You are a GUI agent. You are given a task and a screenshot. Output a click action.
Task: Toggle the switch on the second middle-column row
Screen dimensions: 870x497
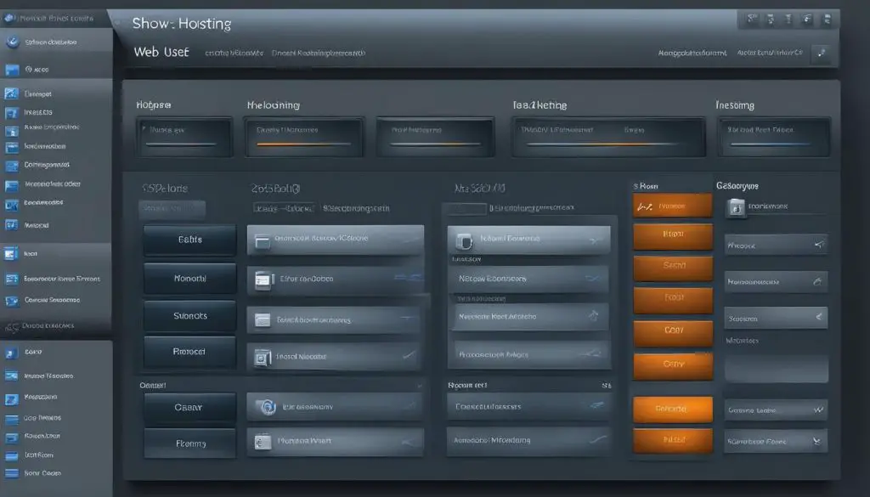[x=590, y=278]
